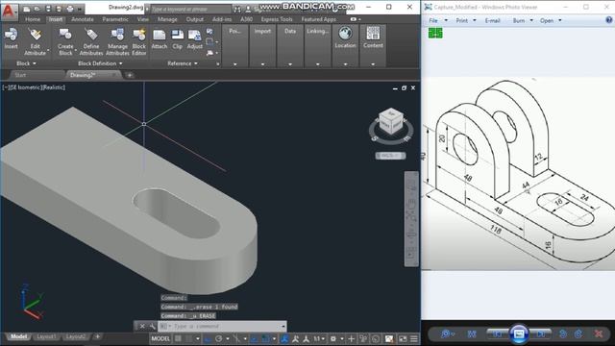Image resolution: width=615 pixels, height=346 pixels.
Task: Start slide show in Photo Viewer
Action: [519, 334]
